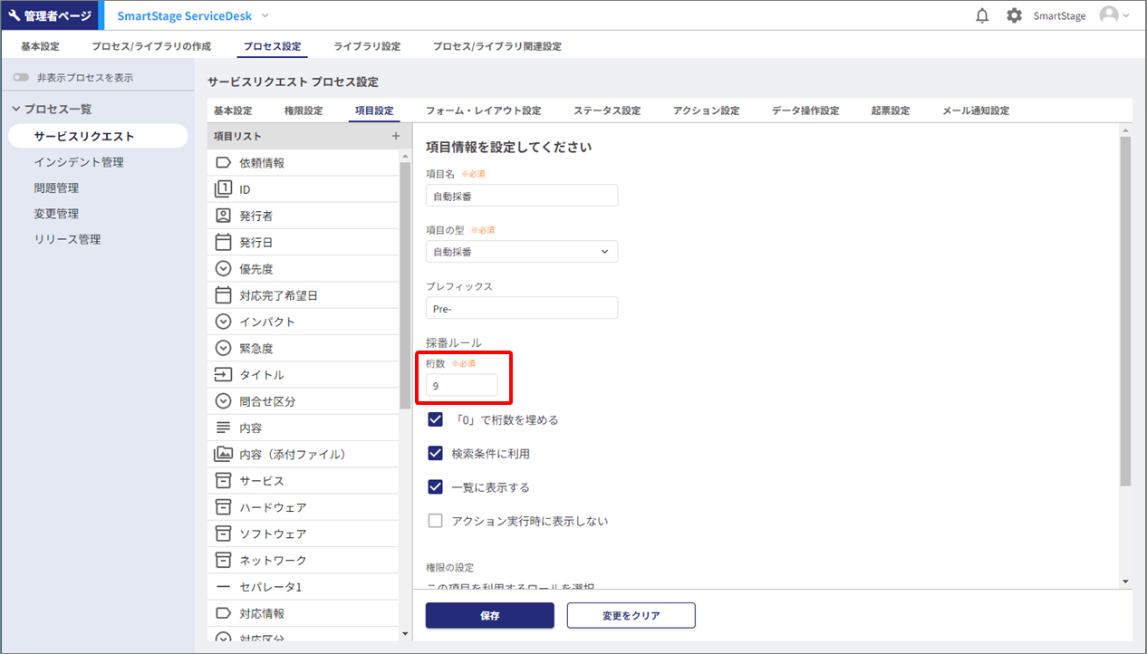This screenshot has height=654, width=1147.
Task: Open settings via the gear icon
Action: (1014, 15)
